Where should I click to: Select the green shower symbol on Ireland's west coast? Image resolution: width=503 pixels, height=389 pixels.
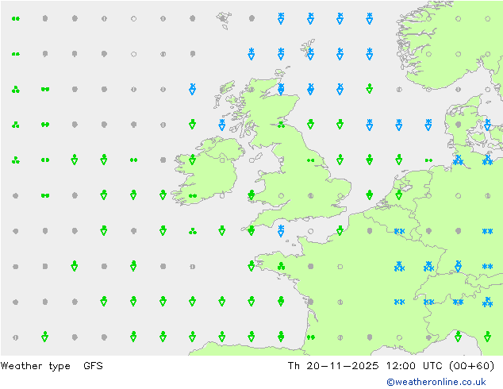193,160
